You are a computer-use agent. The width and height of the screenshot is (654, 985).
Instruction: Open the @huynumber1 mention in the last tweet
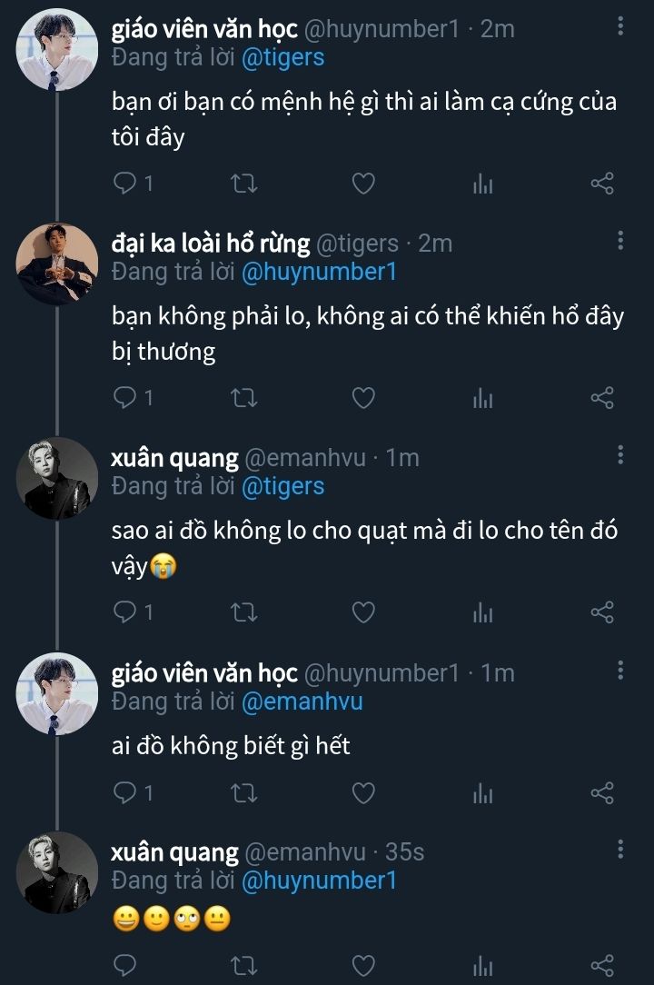click(318, 881)
